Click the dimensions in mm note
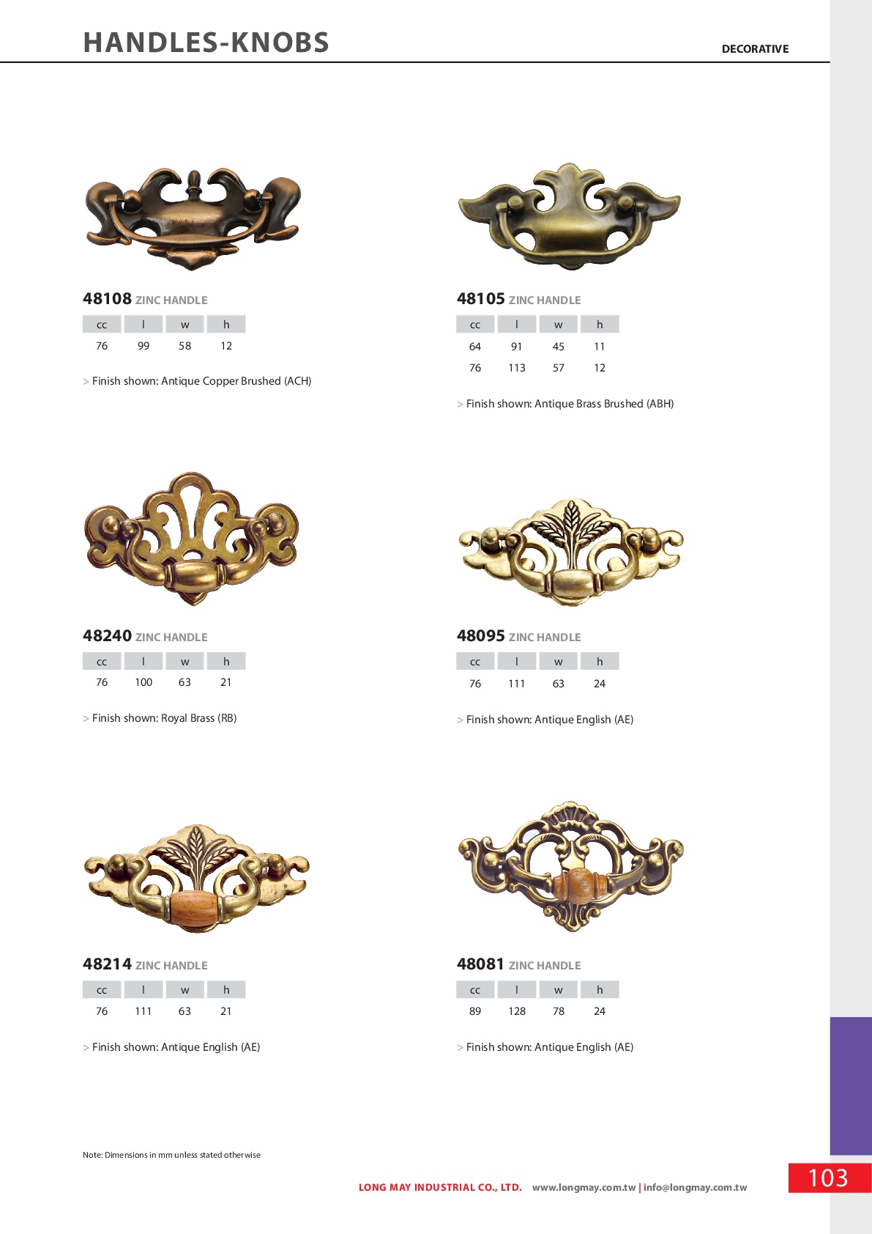 point(171,1155)
